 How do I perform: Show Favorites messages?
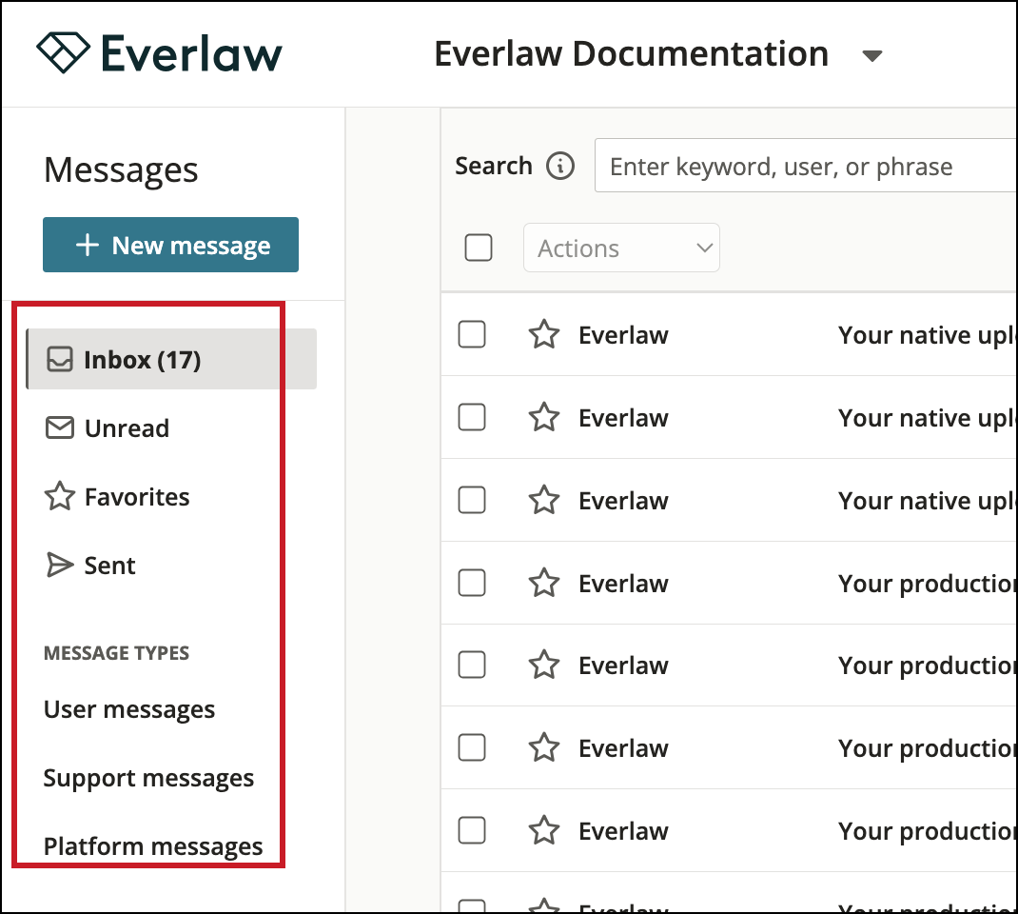(x=137, y=497)
